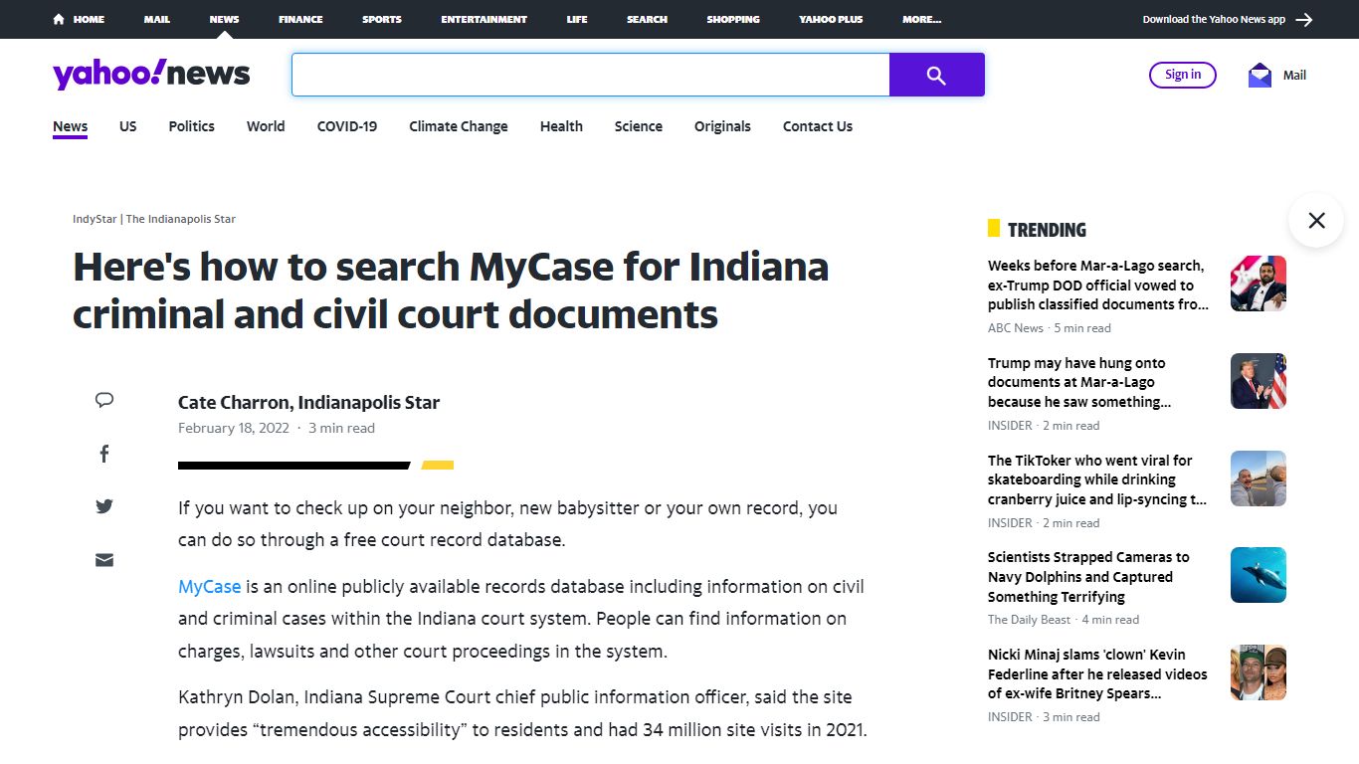Click the Home icon in top bar
Screen dimensions: 1359x764
click(59, 19)
